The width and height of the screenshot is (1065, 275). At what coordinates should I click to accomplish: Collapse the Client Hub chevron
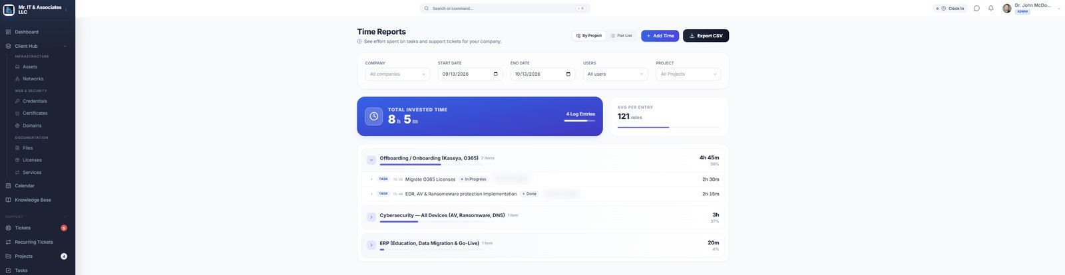pyautogui.click(x=65, y=46)
